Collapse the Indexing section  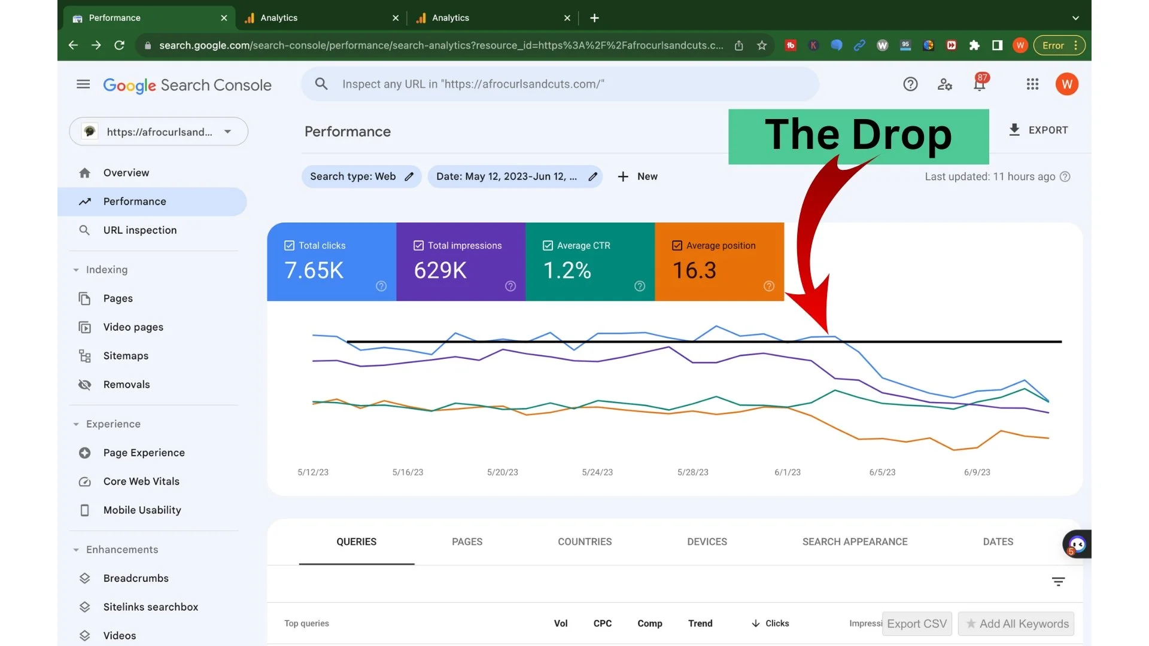point(76,270)
